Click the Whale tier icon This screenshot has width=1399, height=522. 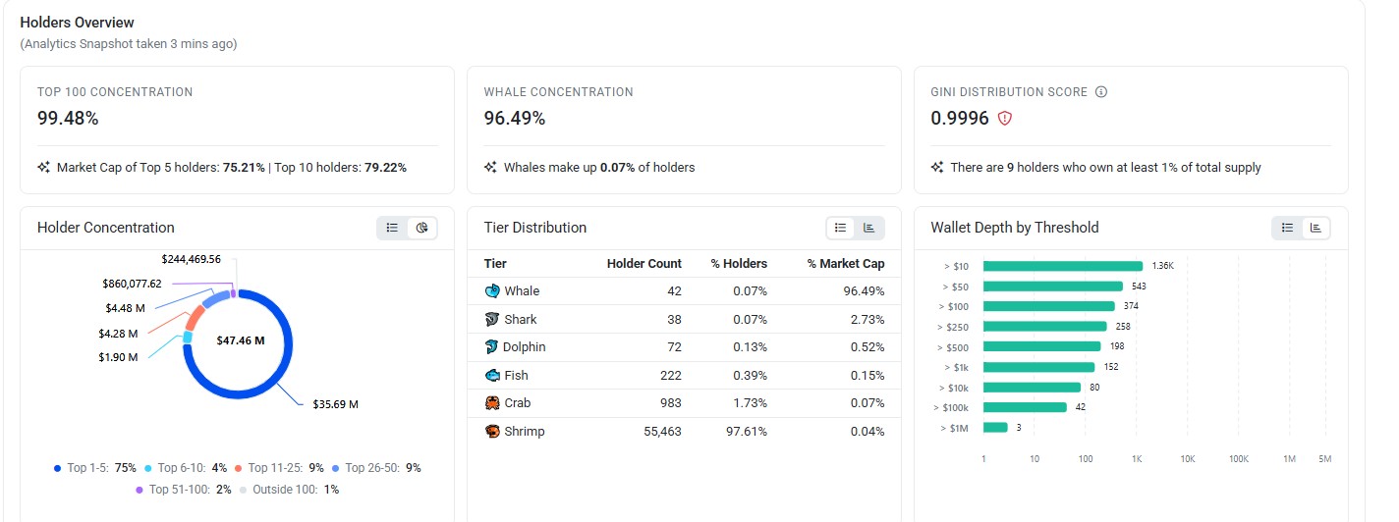point(492,291)
